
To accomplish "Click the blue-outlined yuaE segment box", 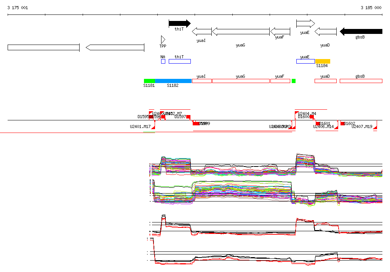I will pyautogui.click(x=305, y=61).
